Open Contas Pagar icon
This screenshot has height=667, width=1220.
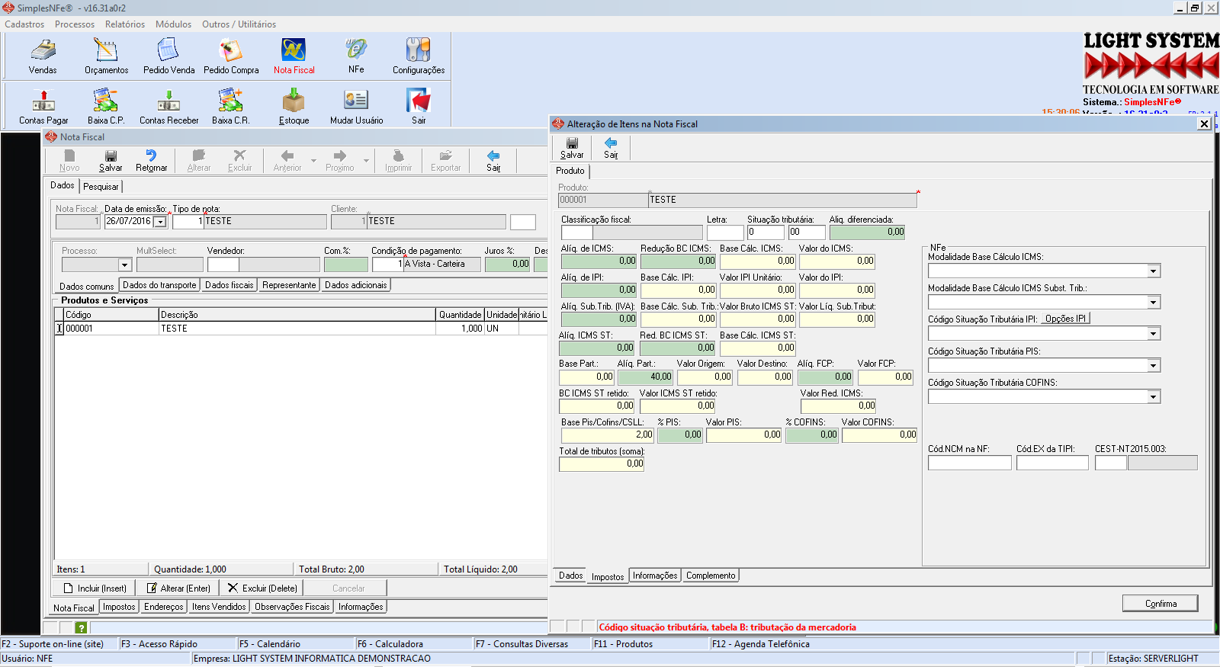coord(43,107)
